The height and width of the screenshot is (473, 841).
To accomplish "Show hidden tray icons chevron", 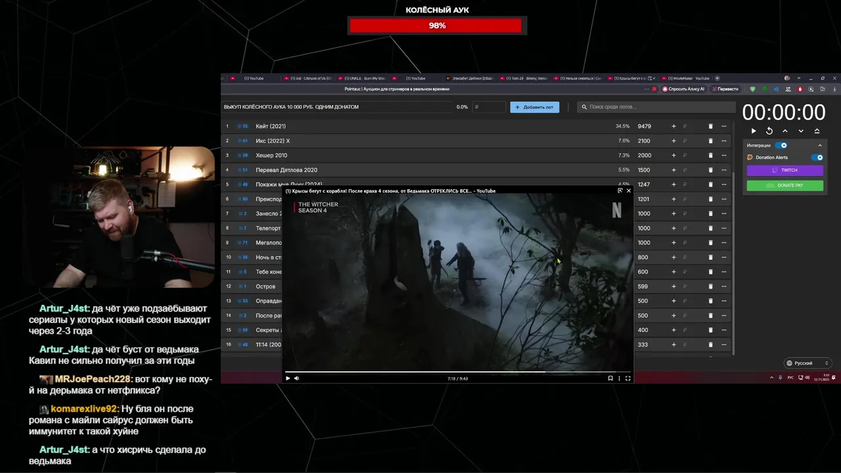I will (x=771, y=378).
